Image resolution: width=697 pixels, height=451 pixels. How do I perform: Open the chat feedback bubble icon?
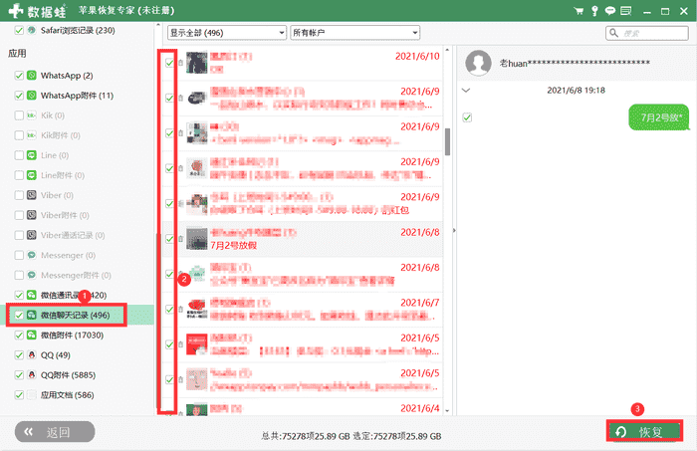click(x=609, y=11)
